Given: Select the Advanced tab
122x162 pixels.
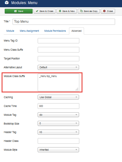Looking at the screenshot, I should [77, 31].
